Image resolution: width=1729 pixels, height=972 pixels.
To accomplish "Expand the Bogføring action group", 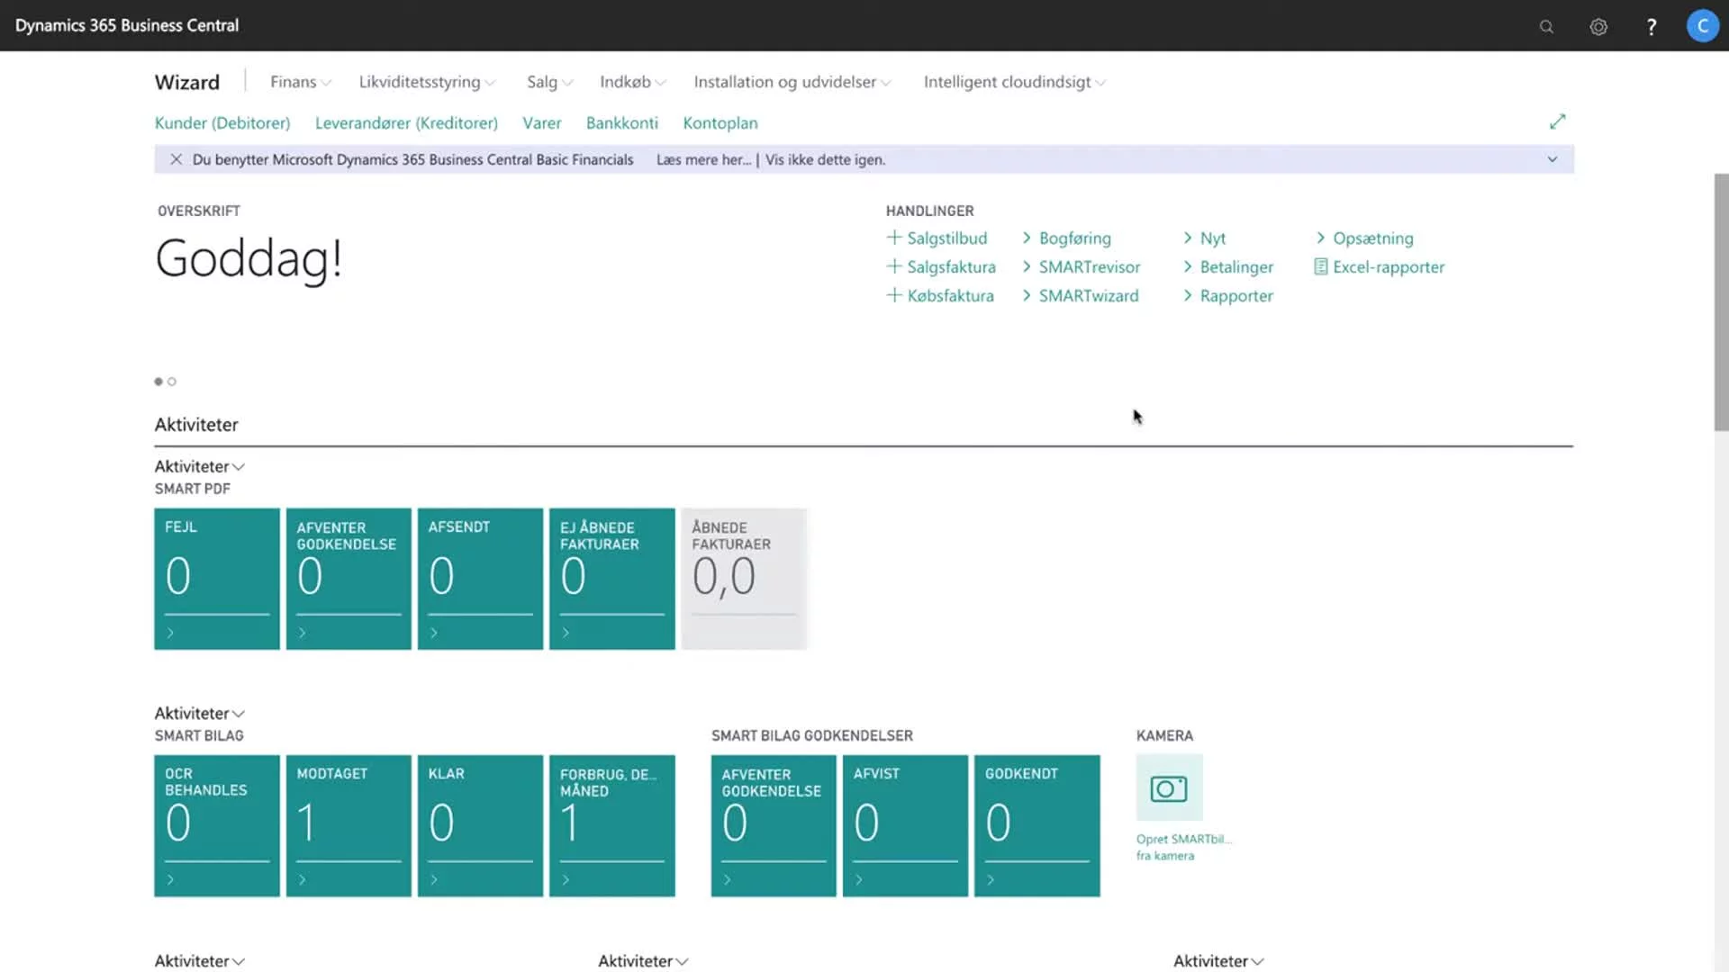I will (x=1067, y=238).
